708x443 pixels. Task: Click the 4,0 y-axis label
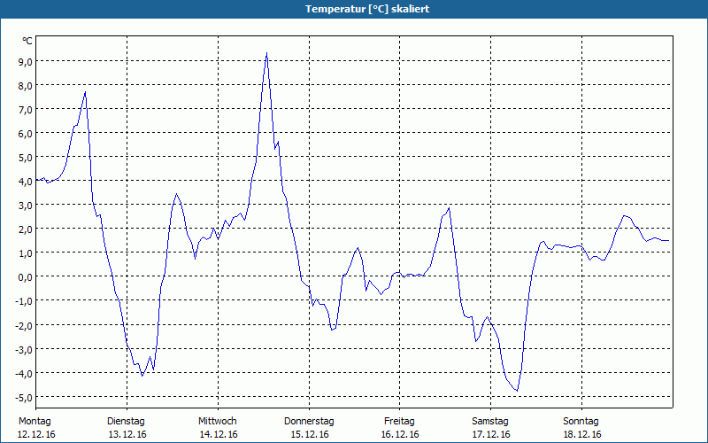point(25,182)
